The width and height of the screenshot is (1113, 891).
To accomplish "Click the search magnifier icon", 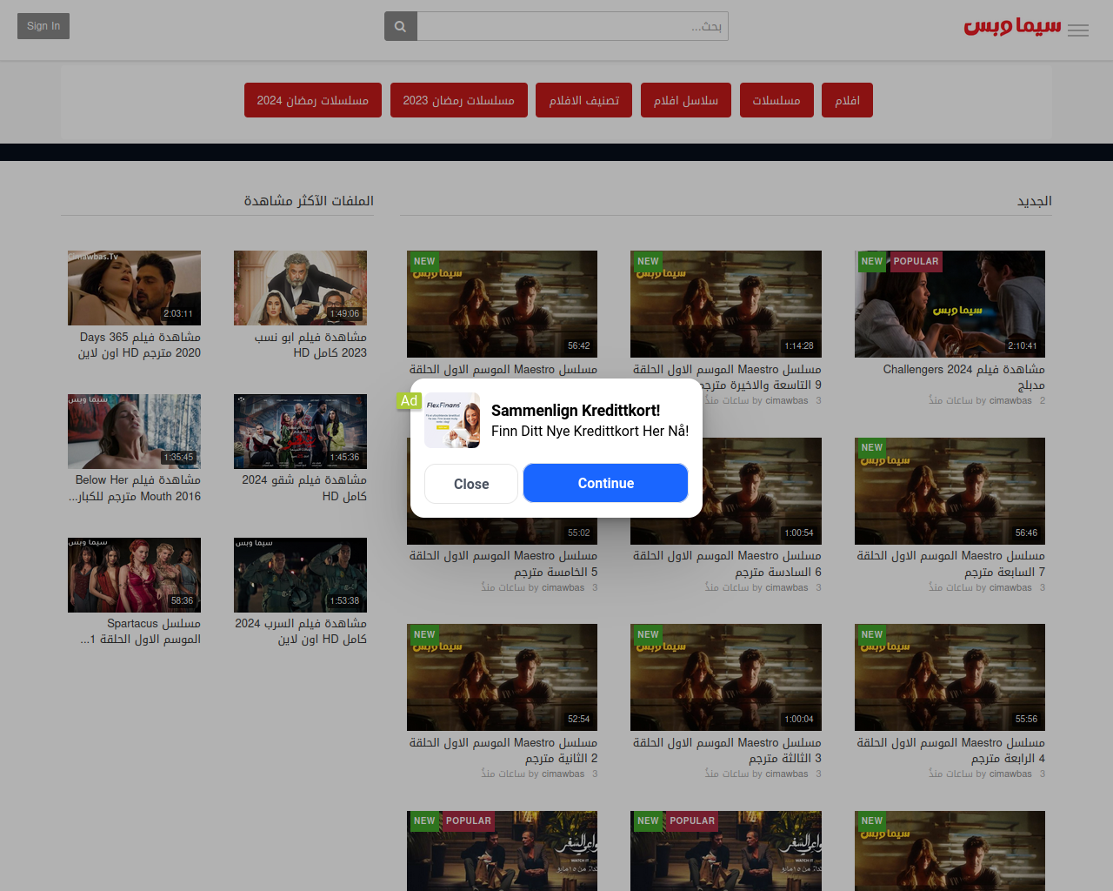I will coord(401,26).
